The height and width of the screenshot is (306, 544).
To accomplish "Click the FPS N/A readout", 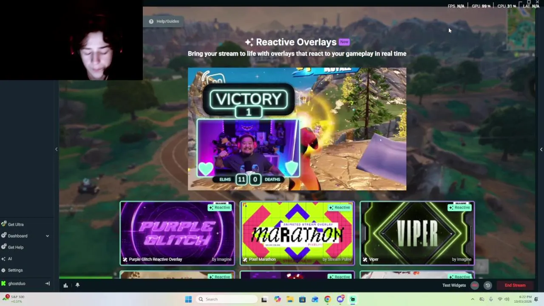I will tap(456, 6).
